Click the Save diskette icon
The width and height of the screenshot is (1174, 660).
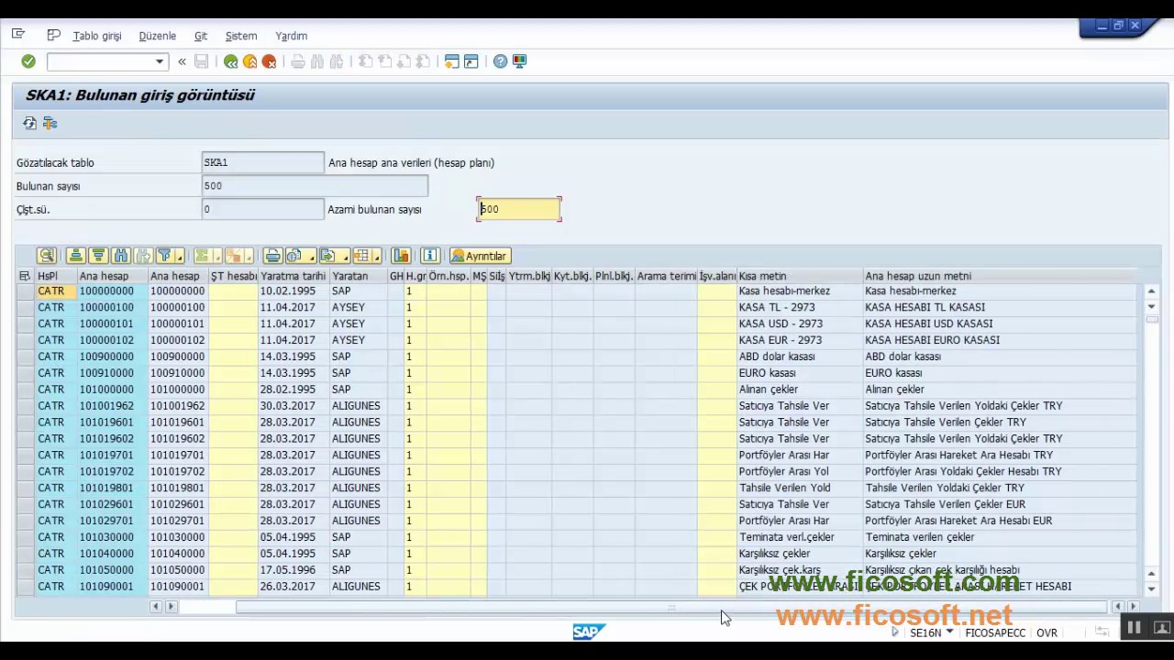point(202,61)
